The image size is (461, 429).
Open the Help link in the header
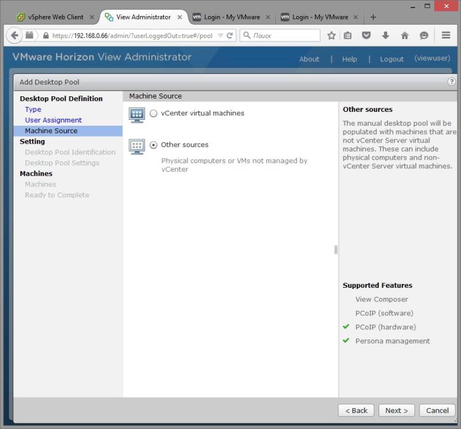tap(349, 59)
